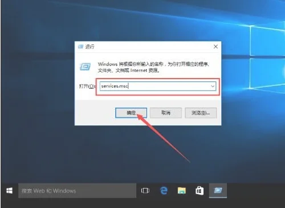The image size is (285, 208).
Task: Expand the Open combo box dropdown arrow
Action: click(213, 86)
